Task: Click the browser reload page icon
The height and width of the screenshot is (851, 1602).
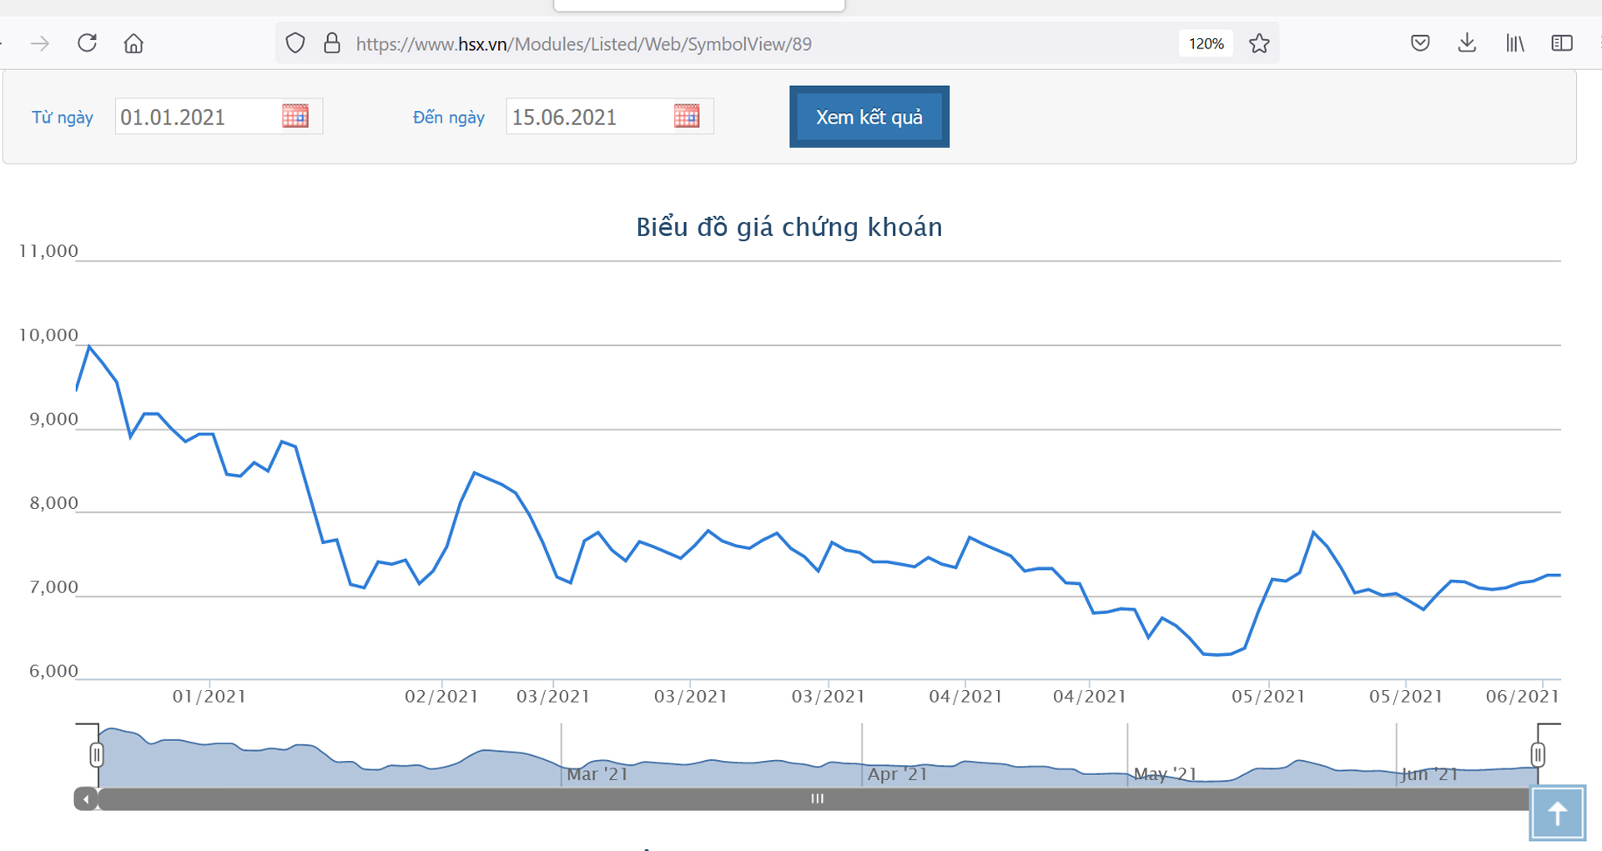Action: [x=88, y=43]
